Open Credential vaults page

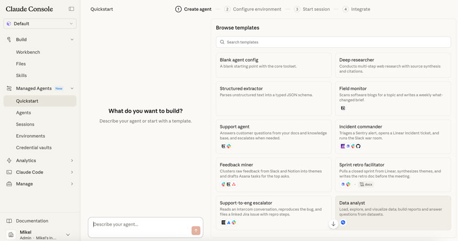point(34,148)
